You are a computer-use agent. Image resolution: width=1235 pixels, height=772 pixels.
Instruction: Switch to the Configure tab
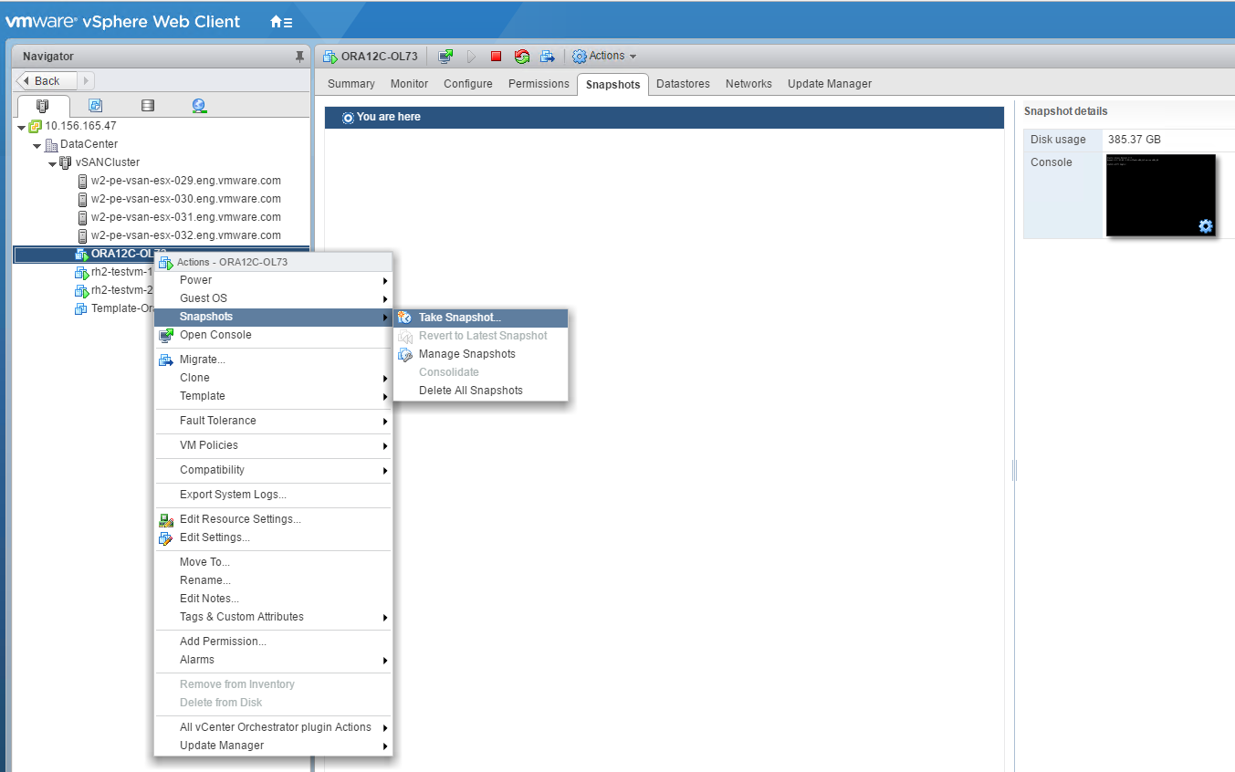tap(468, 84)
